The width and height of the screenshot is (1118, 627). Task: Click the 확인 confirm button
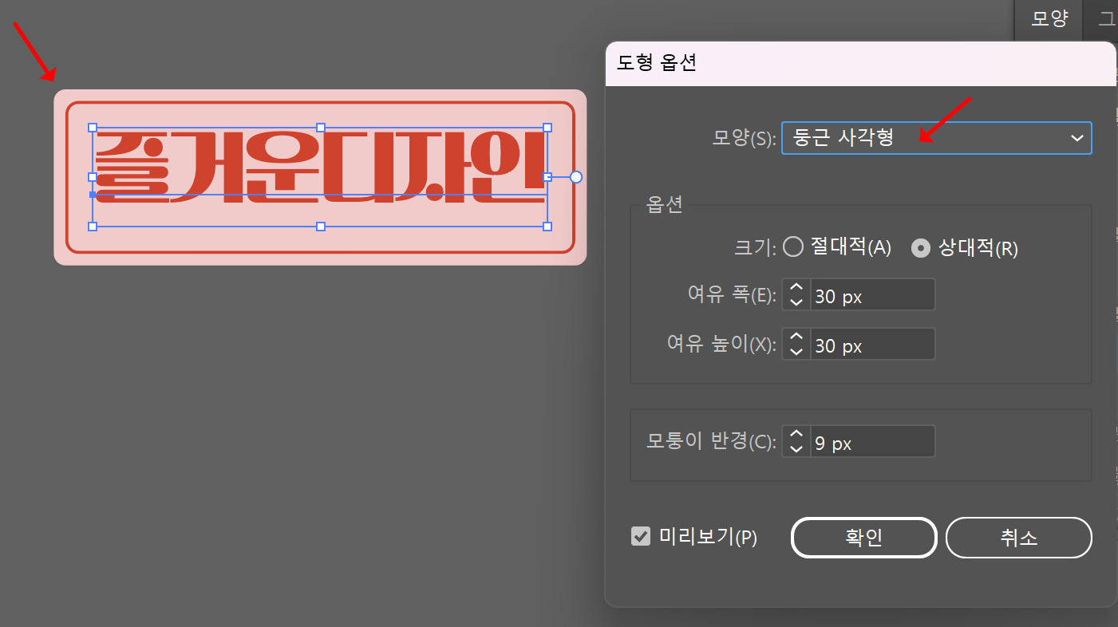pos(863,537)
